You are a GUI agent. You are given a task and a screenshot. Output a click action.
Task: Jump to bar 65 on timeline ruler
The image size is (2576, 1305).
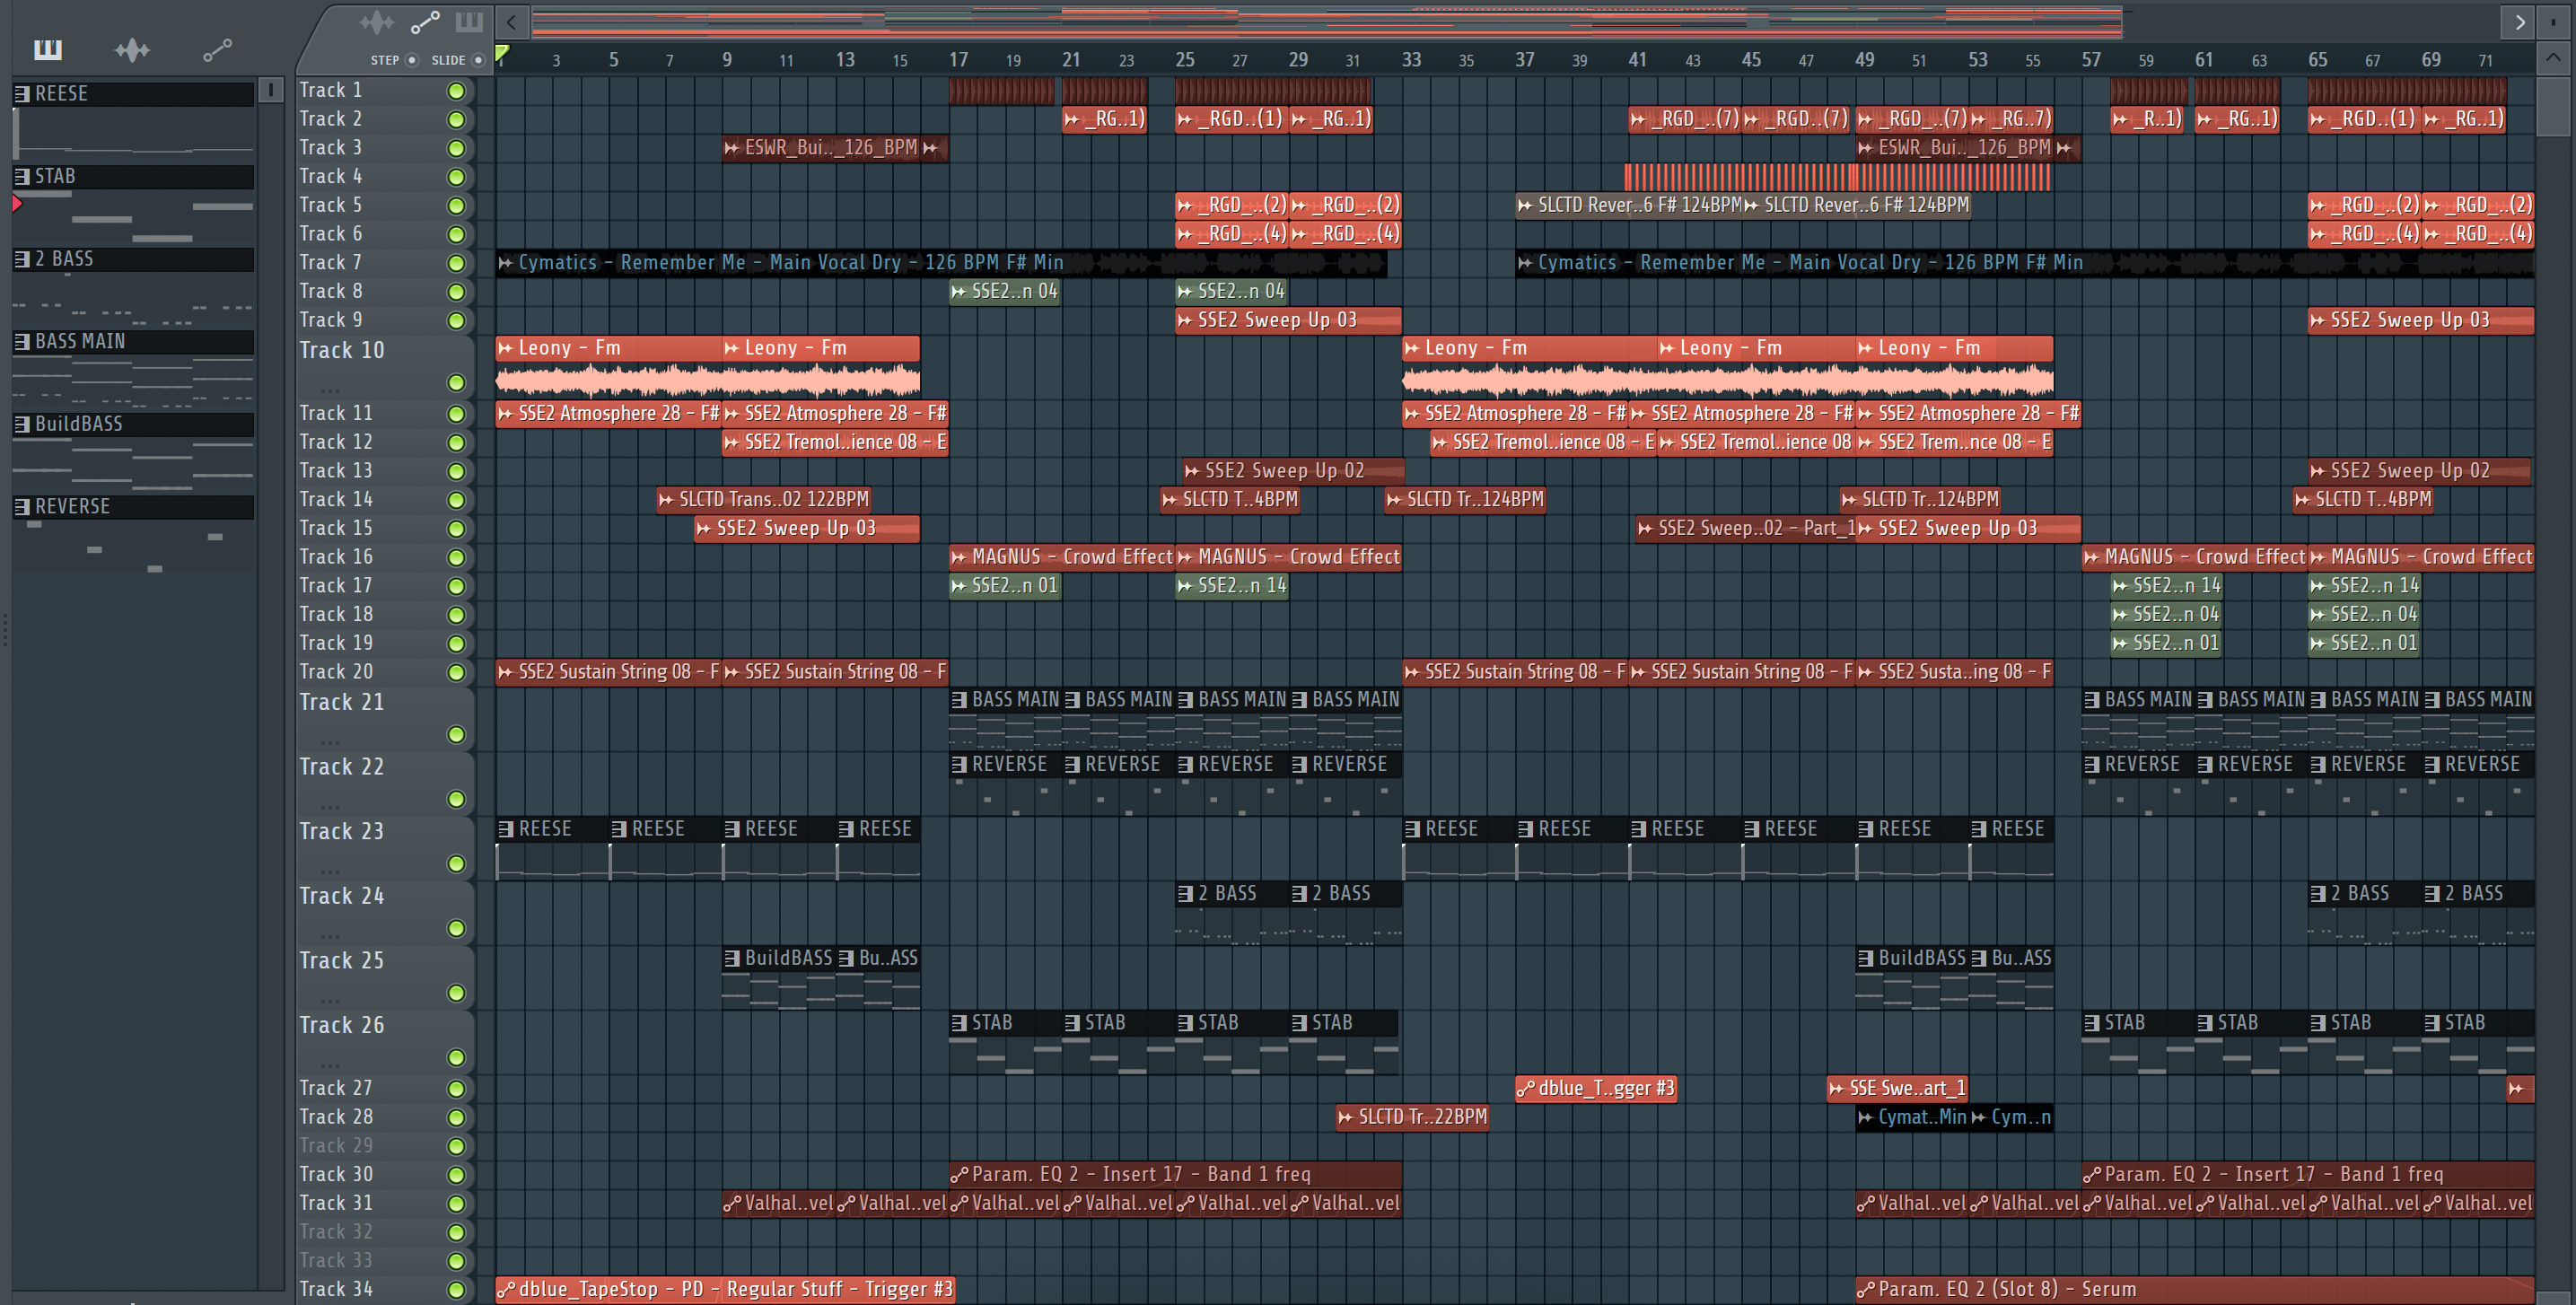pos(2317,60)
